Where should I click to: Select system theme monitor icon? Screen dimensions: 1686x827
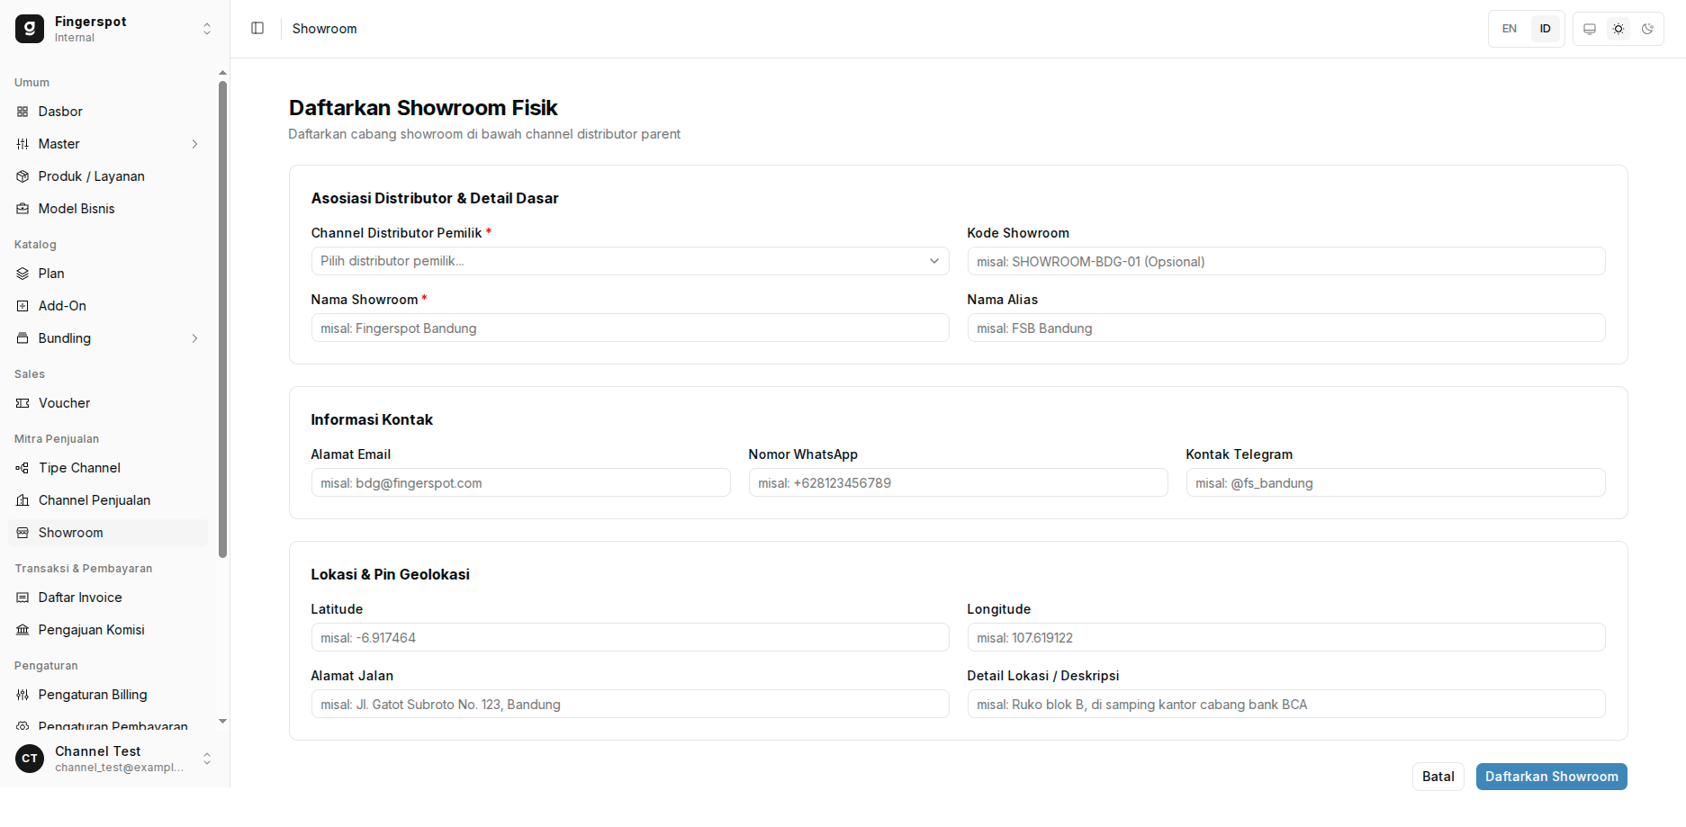tap(1590, 29)
